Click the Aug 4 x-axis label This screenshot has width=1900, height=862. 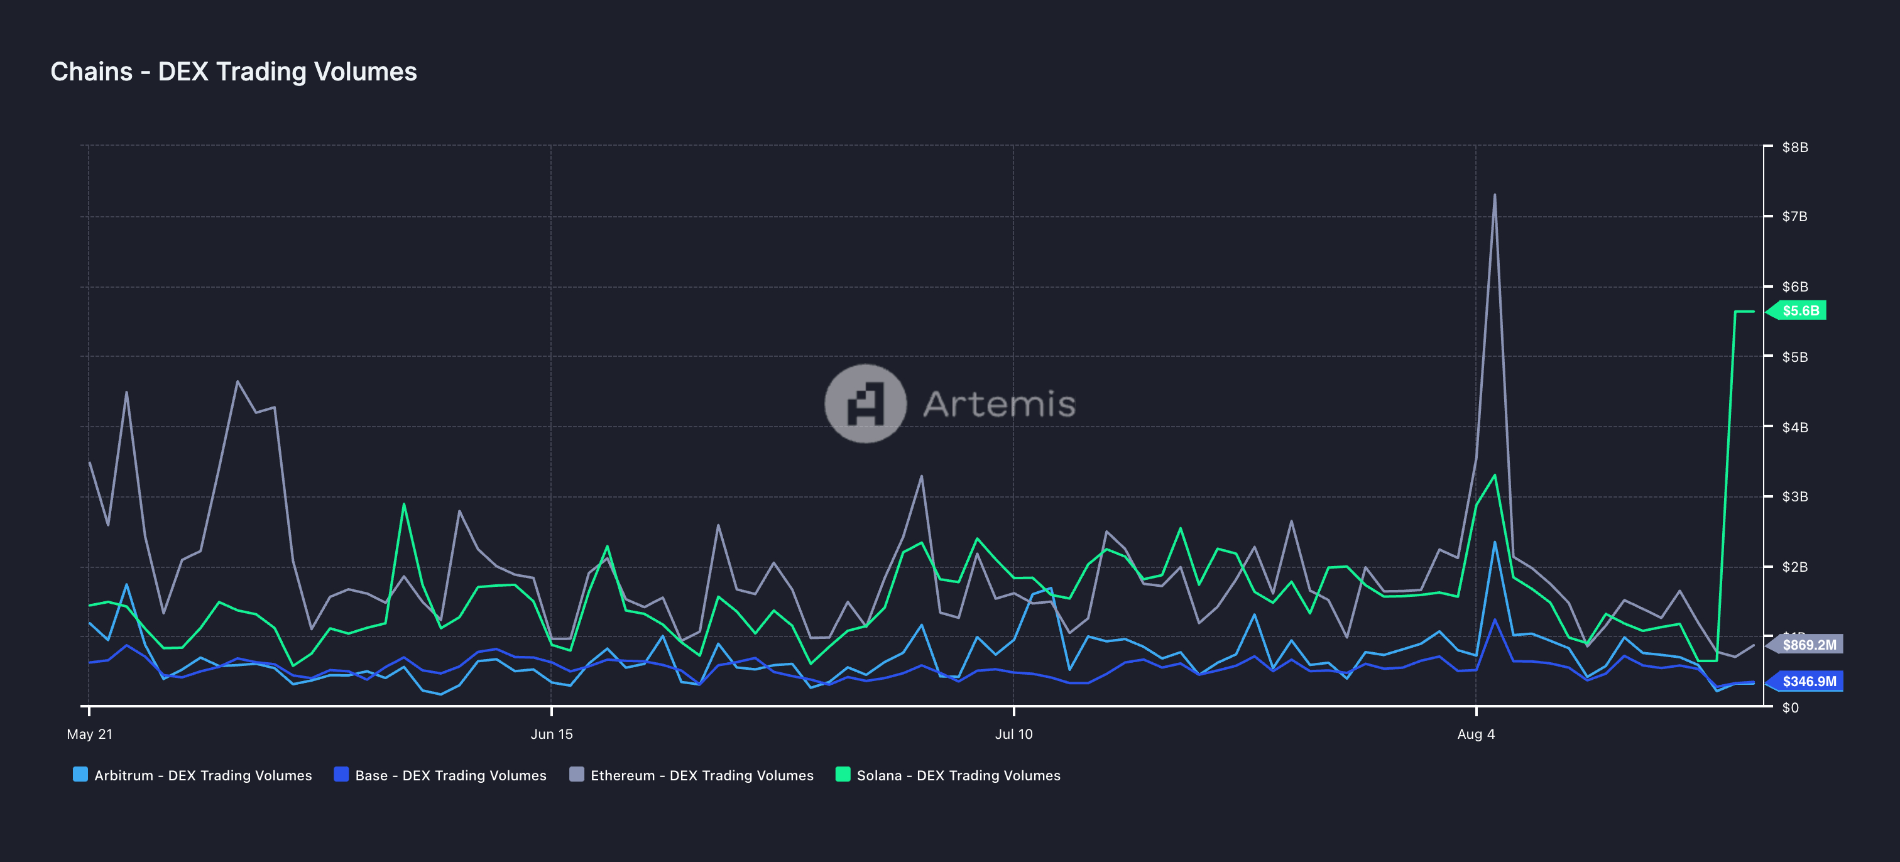pyautogui.click(x=1475, y=734)
